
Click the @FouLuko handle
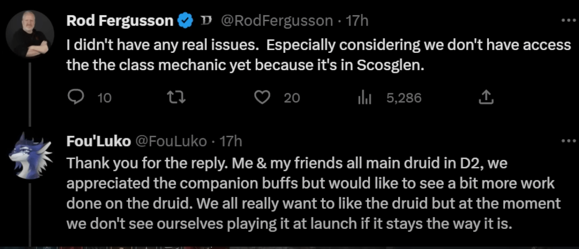[171, 141]
